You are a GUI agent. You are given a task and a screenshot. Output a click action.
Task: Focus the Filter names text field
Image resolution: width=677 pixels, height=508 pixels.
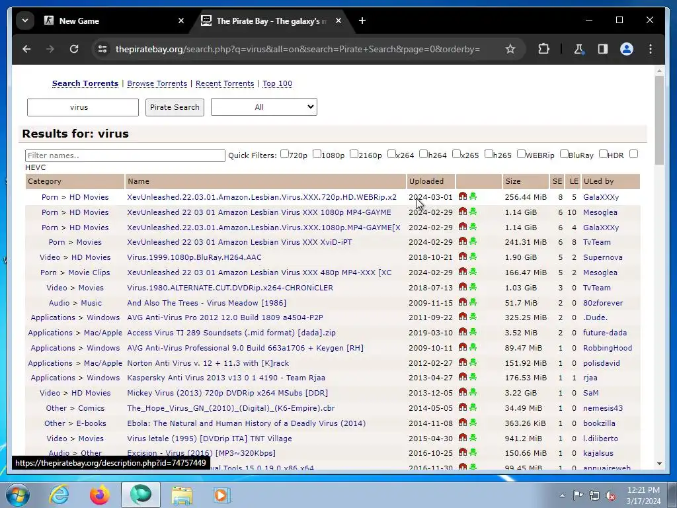[125, 155]
